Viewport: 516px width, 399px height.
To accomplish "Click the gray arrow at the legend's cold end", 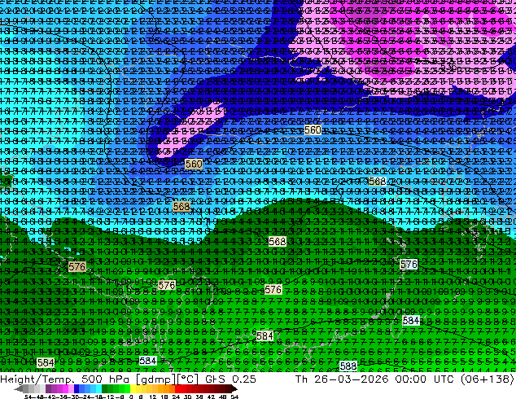I will pyautogui.click(x=19, y=389).
